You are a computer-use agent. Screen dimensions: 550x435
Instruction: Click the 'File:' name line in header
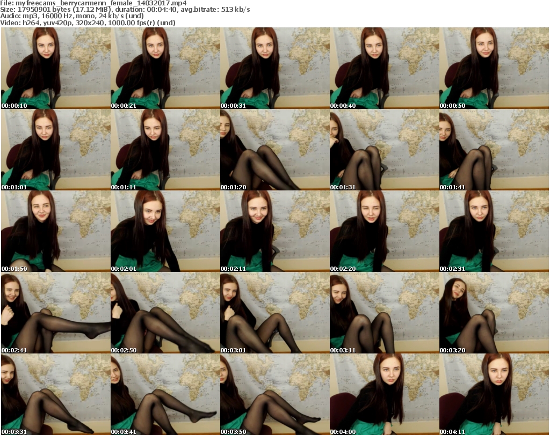(x=93, y=3)
